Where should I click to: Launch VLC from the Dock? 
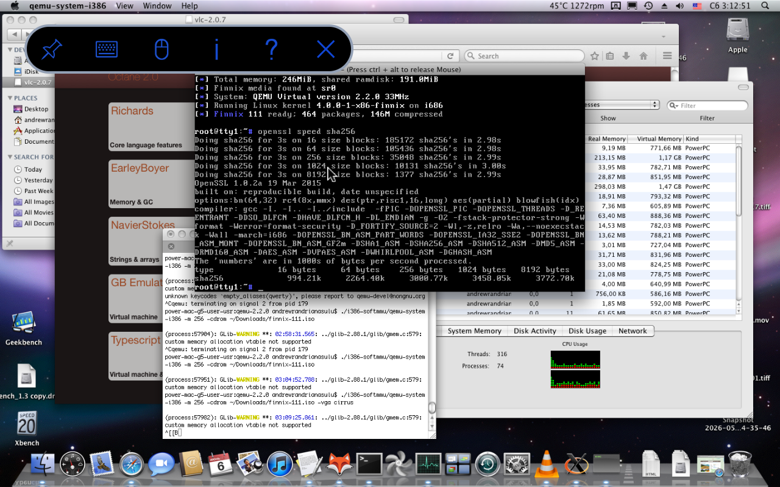[547, 465]
